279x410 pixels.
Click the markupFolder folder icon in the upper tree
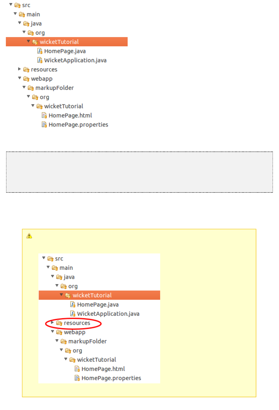click(x=31, y=88)
